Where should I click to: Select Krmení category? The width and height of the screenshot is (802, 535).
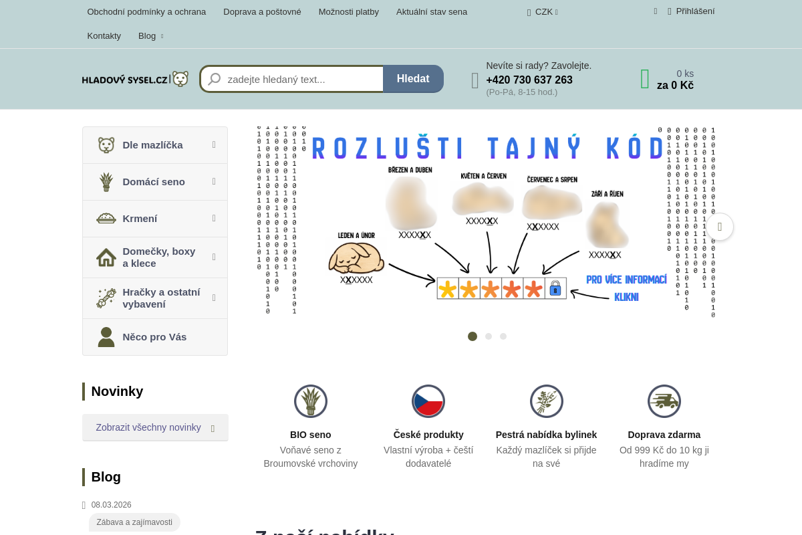155,219
